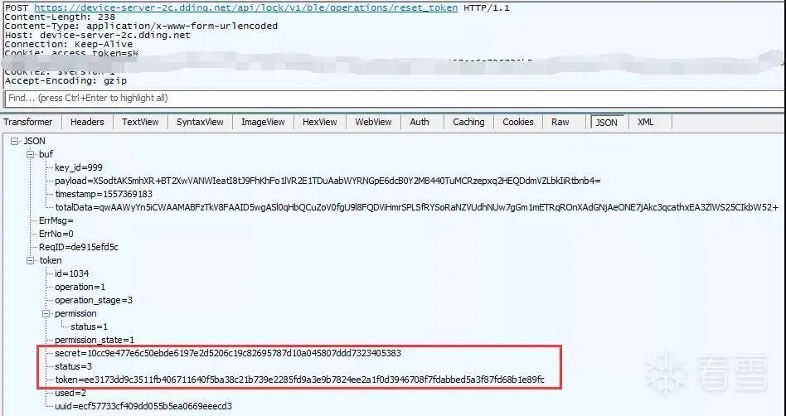The height and width of the screenshot is (416, 786).
Task: Select the Raw tab
Action: click(560, 122)
